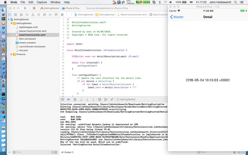248x155 pixels.
Task: Collapse the GettingStarted project root triangle
Action: 9,19
